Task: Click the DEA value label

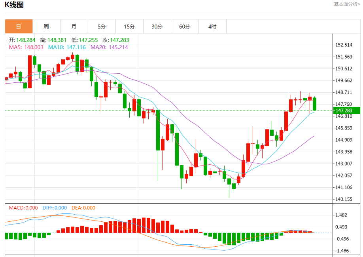Action: (x=83, y=208)
